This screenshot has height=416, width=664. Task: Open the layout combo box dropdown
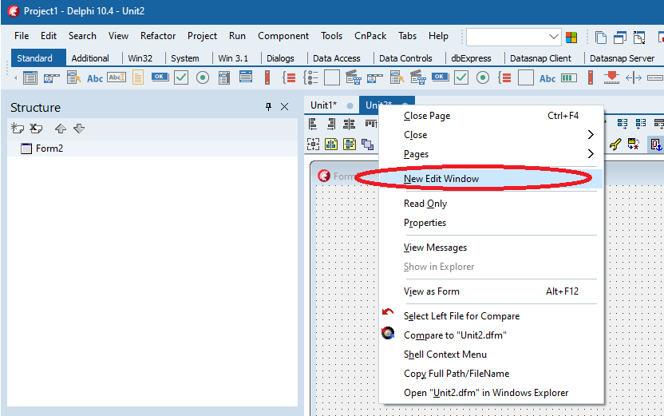tap(553, 37)
